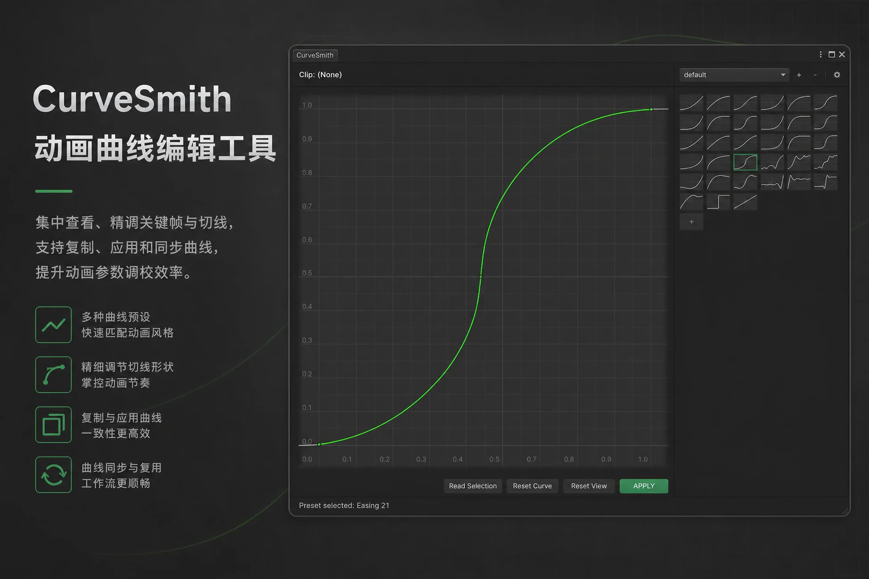The width and height of the screenshot is (869, 579).
Task: Select preset in first row, second column
Action: (718, 103)
